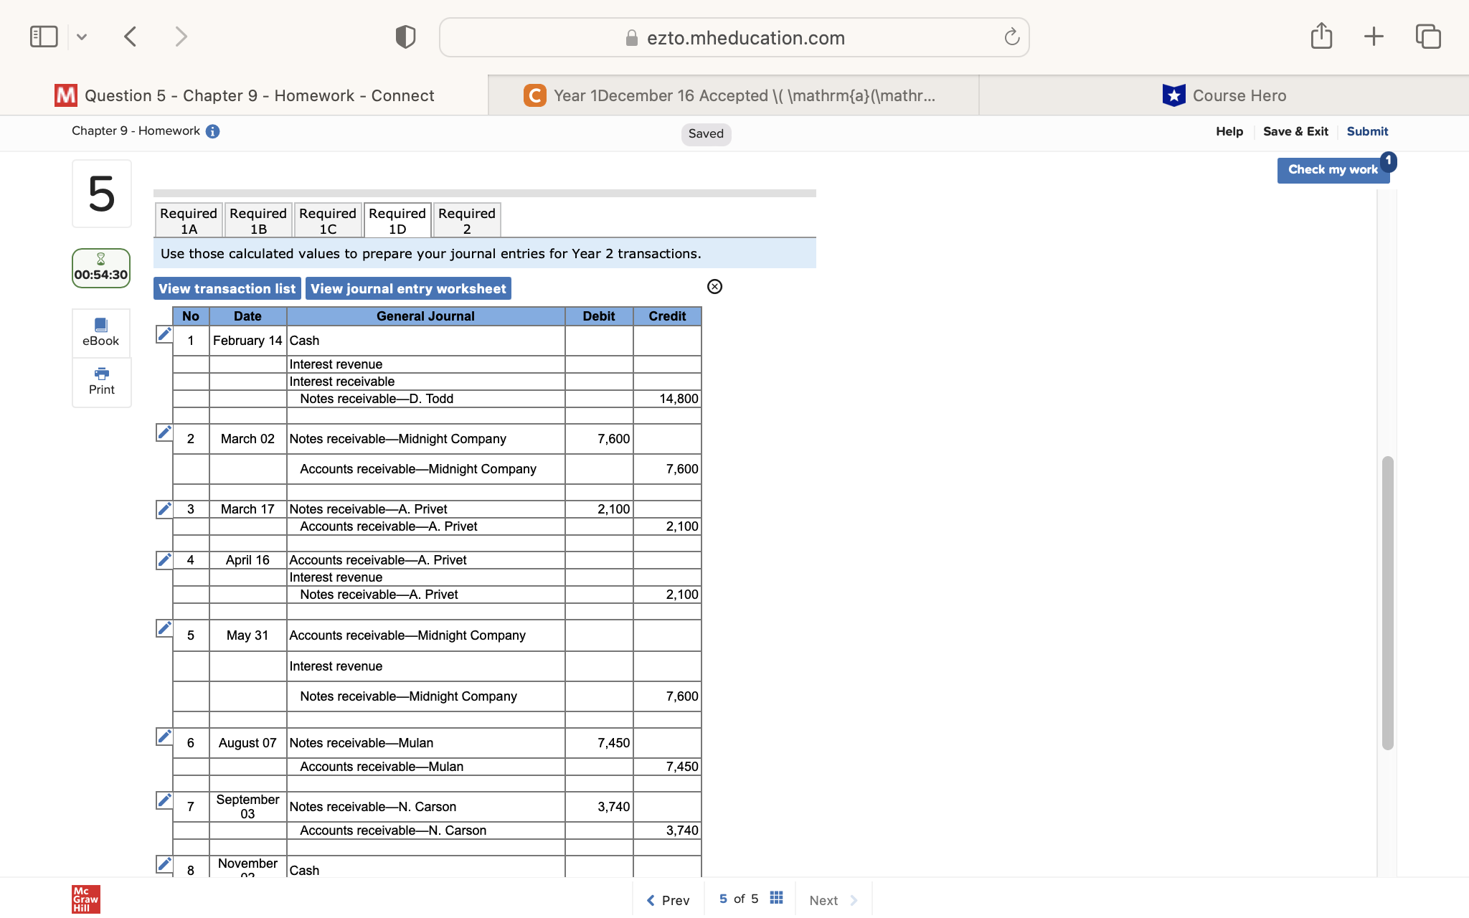1469x918 pixels.
Task: Close the journal view with X icon
Action: point(714,287)
